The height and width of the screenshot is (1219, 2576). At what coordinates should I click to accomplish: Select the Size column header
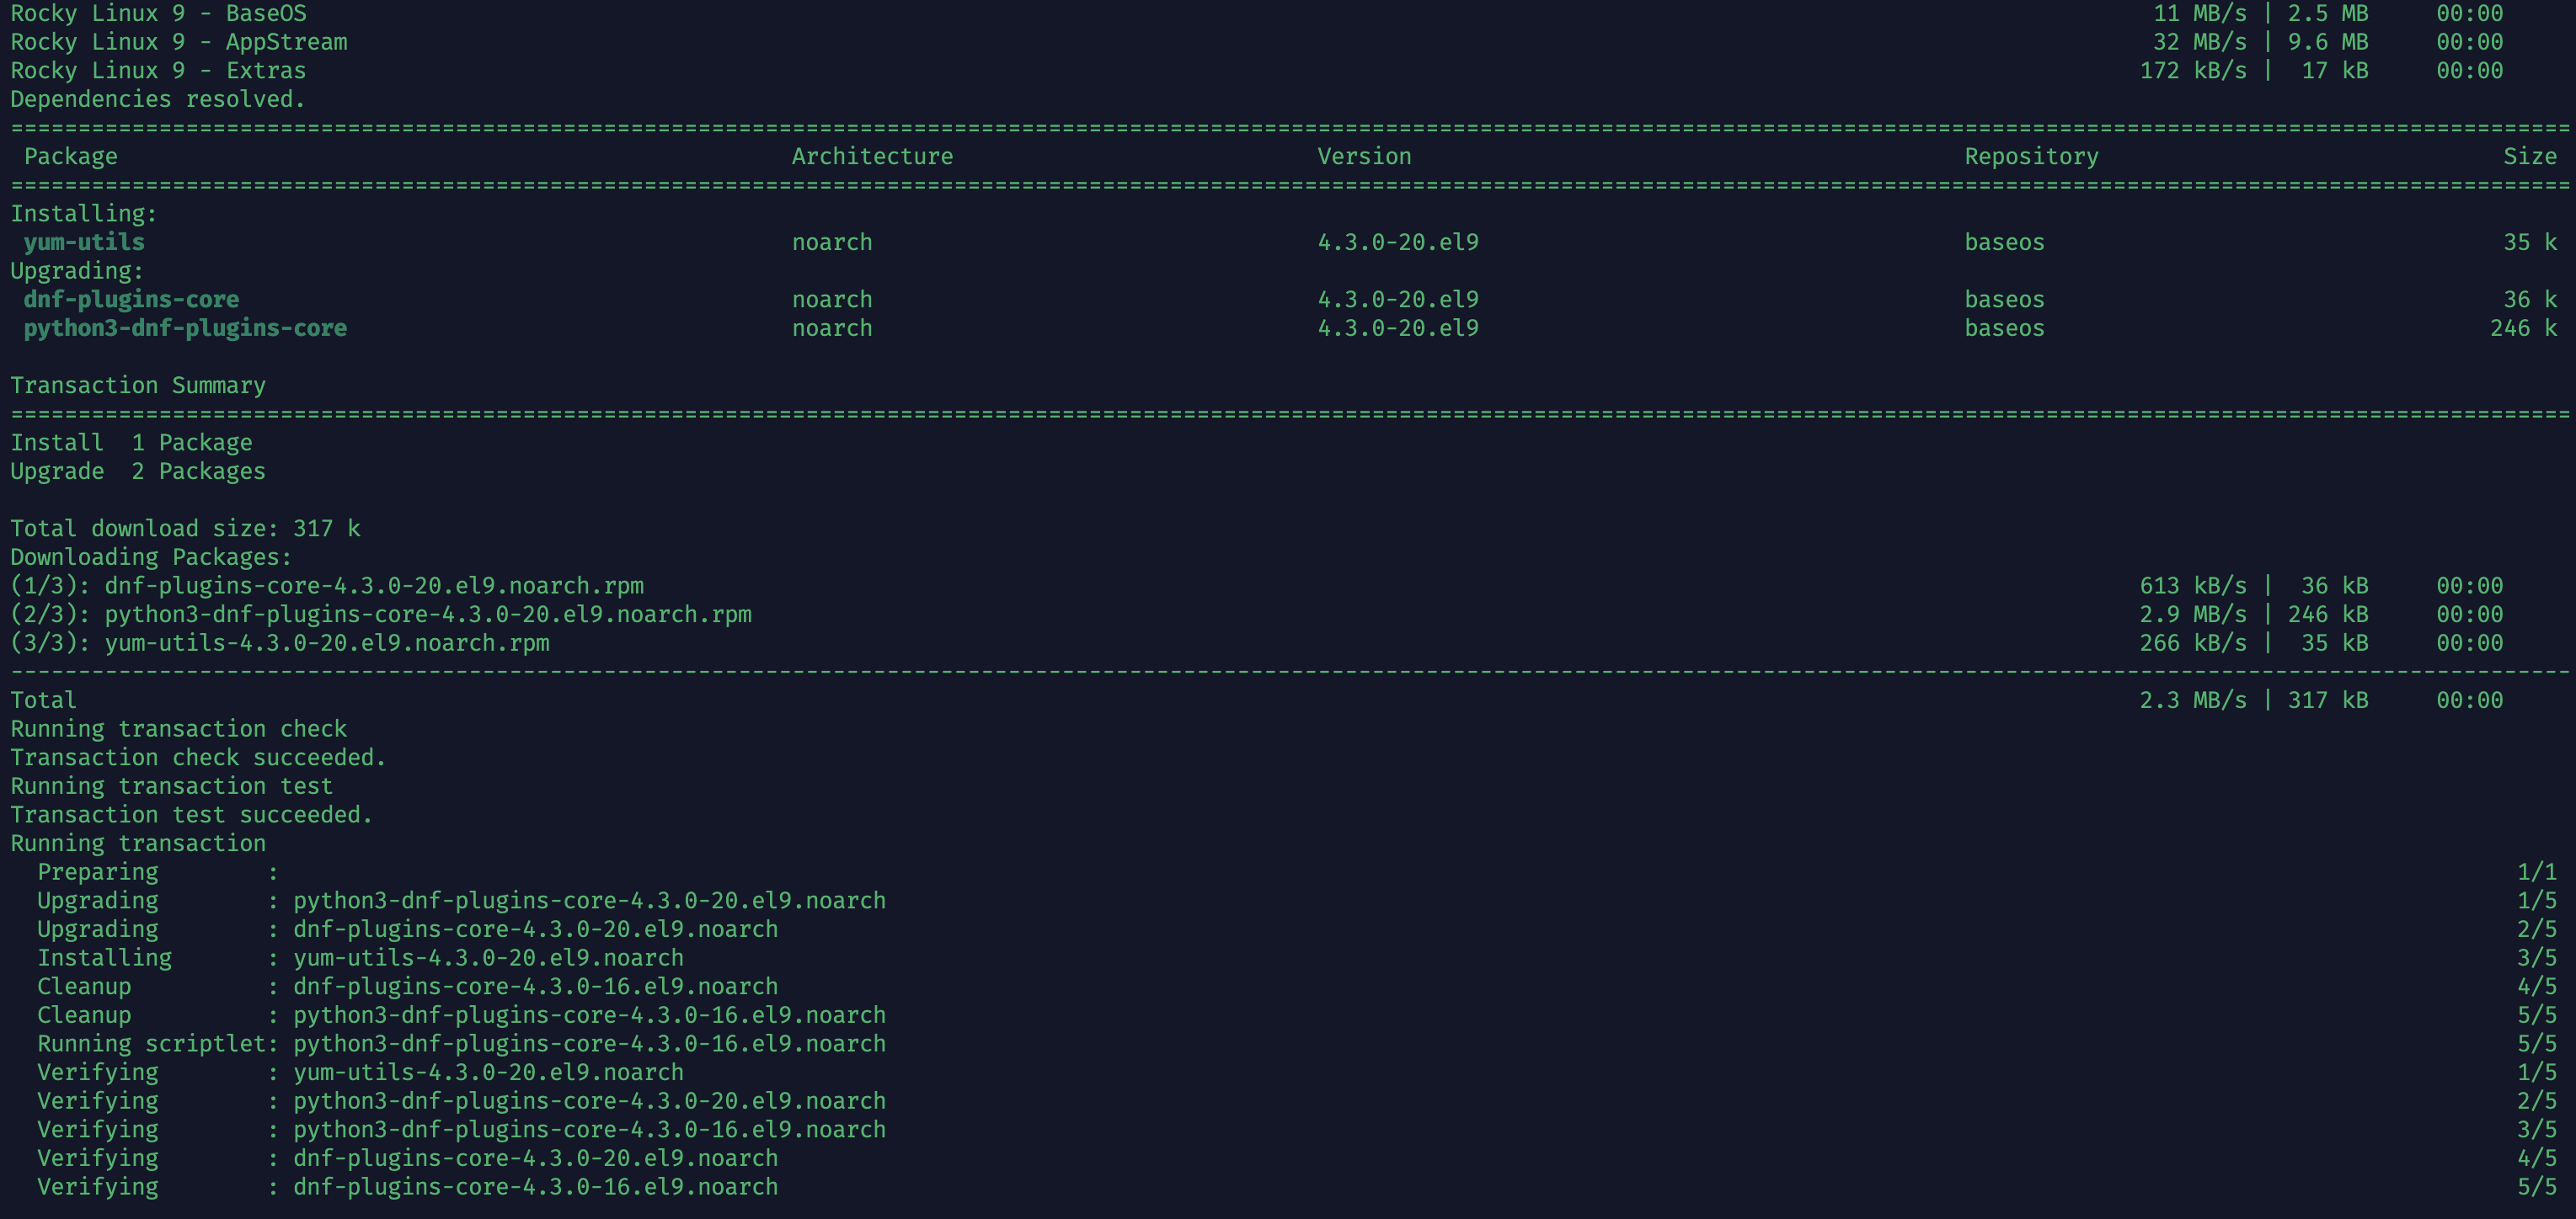click(x=2530, y=156)
